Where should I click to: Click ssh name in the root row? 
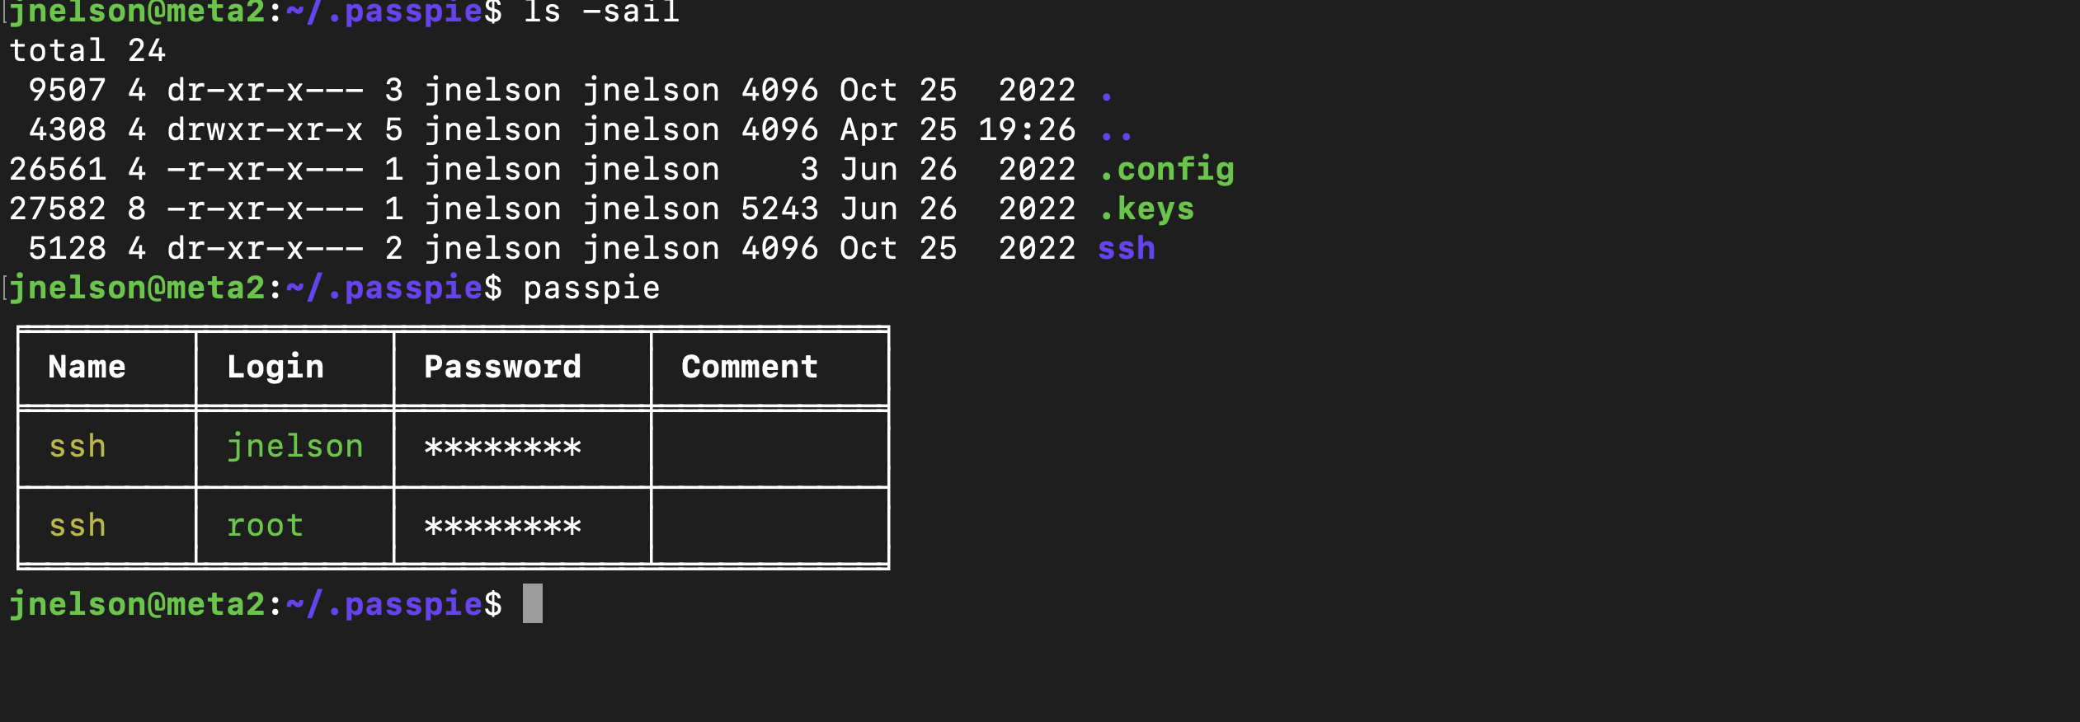[x=77, y=526]
